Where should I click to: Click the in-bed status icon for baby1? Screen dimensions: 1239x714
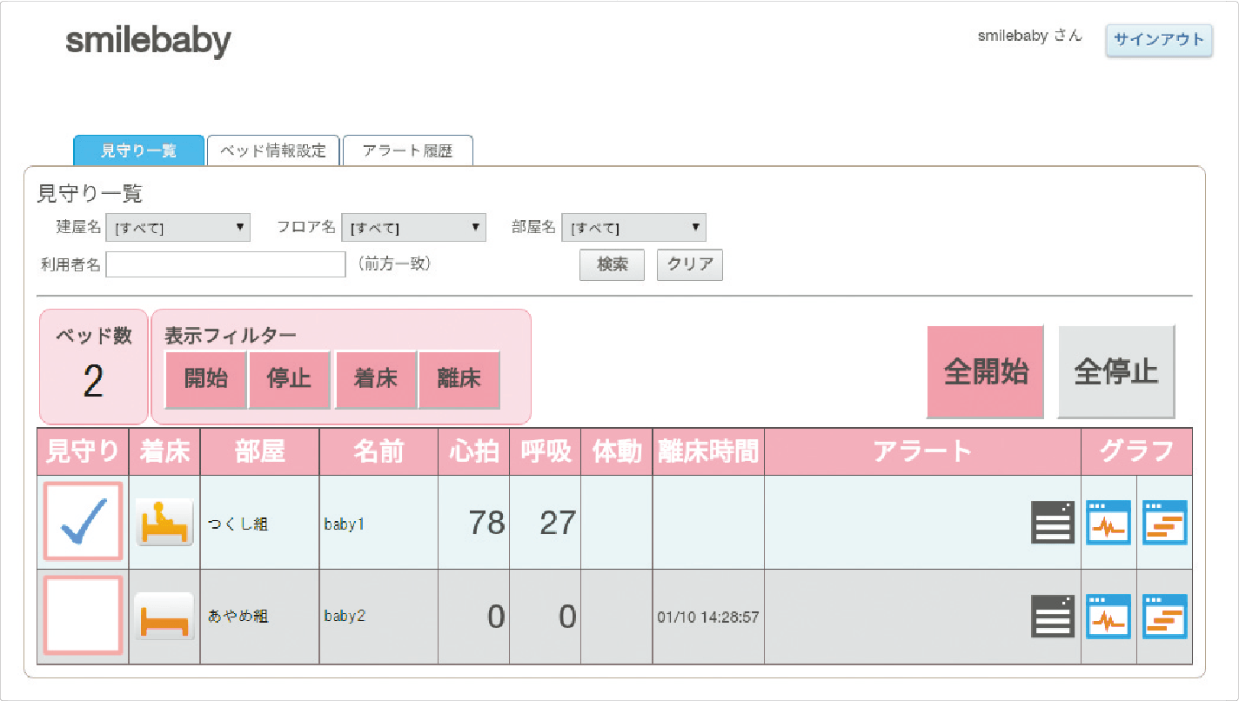click(164, 523)
